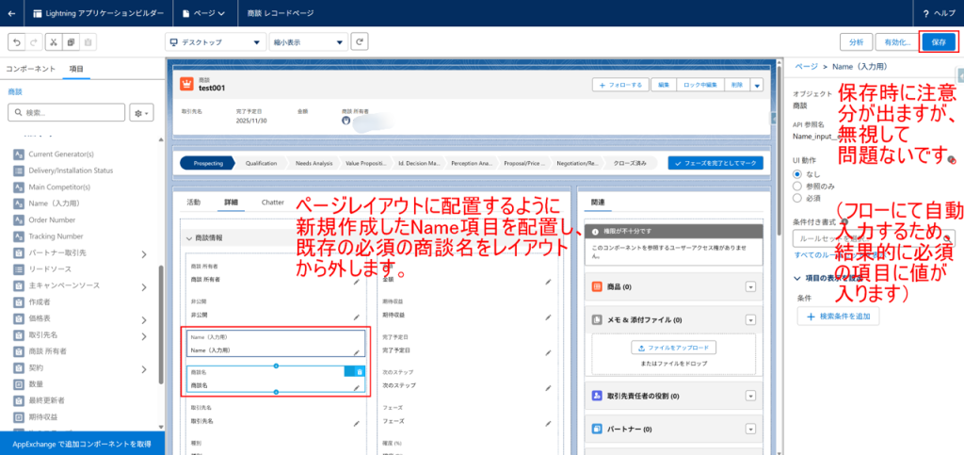
Task: Open the Chatter tab on canvas
Action: tap(272, 202)
